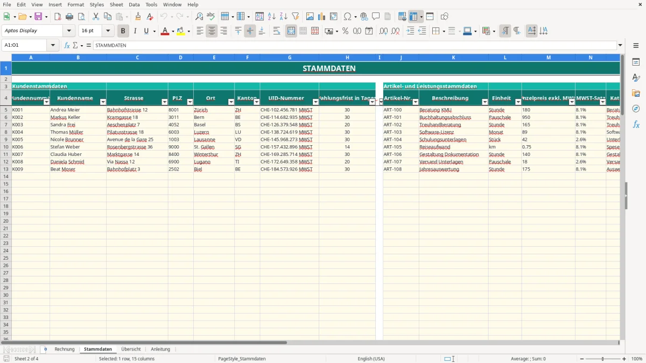Align cell text left

pos(200,31)
